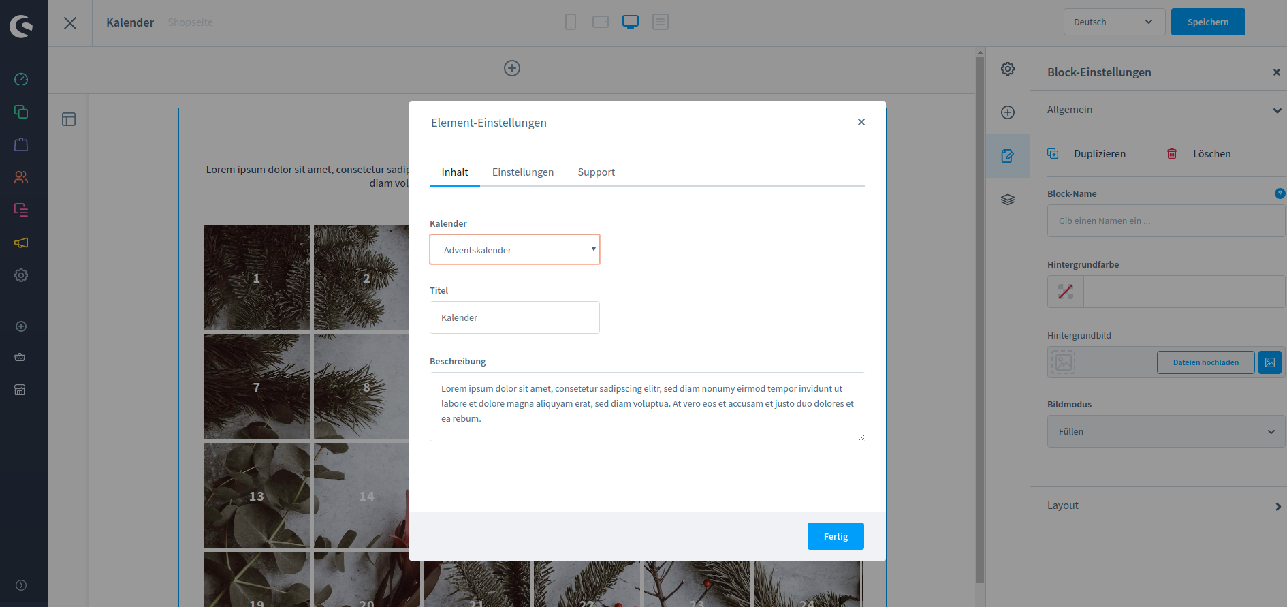Click the Block-Name input field
The width and height of the screenshot is (1287, 607).
click(1166, 221)
